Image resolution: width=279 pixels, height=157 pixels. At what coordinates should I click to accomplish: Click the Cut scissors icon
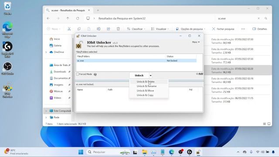69,29
